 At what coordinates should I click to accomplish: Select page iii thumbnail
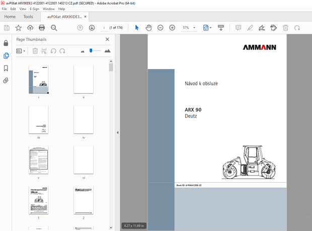point(39,120)
